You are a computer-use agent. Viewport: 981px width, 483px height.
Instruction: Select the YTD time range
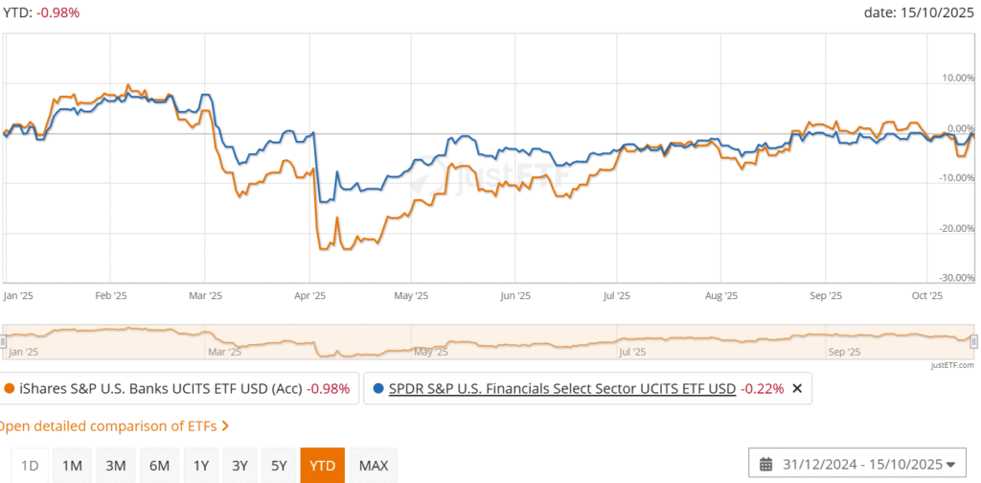pos(322,466)
